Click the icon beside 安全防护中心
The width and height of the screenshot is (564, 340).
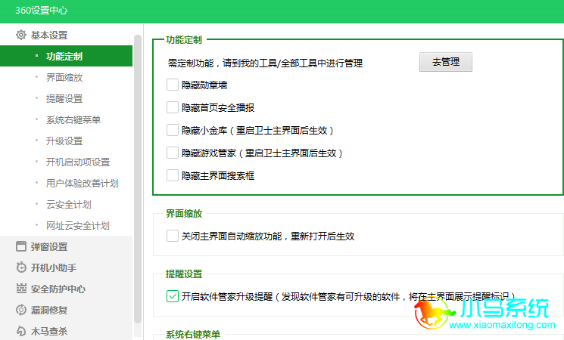[x=21, y=289]
